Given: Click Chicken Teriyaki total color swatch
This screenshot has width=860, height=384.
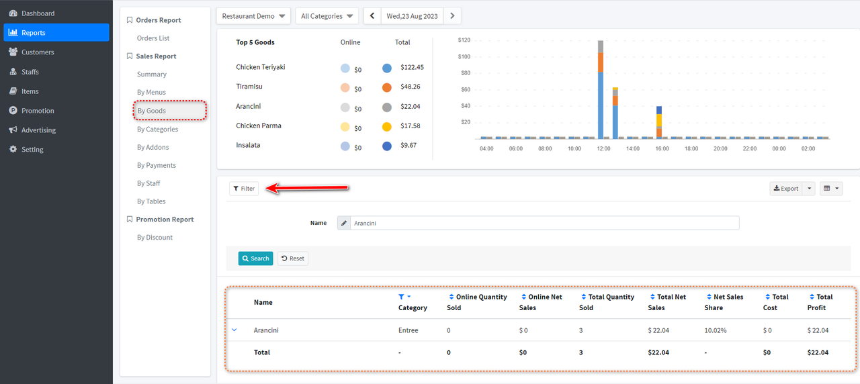Looking at the screenshot, I should 387,68.
